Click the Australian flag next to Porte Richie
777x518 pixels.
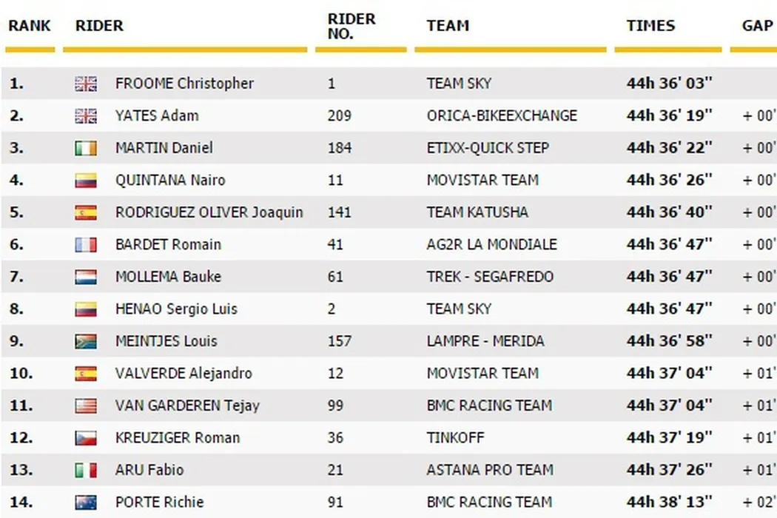click(86, 502)
